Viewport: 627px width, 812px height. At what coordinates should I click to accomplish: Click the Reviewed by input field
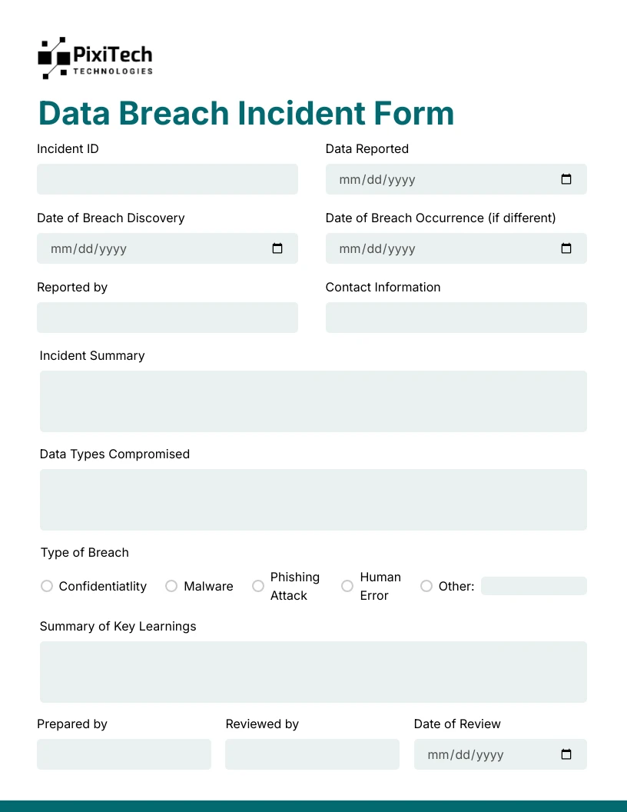click(x=312, y=754)
